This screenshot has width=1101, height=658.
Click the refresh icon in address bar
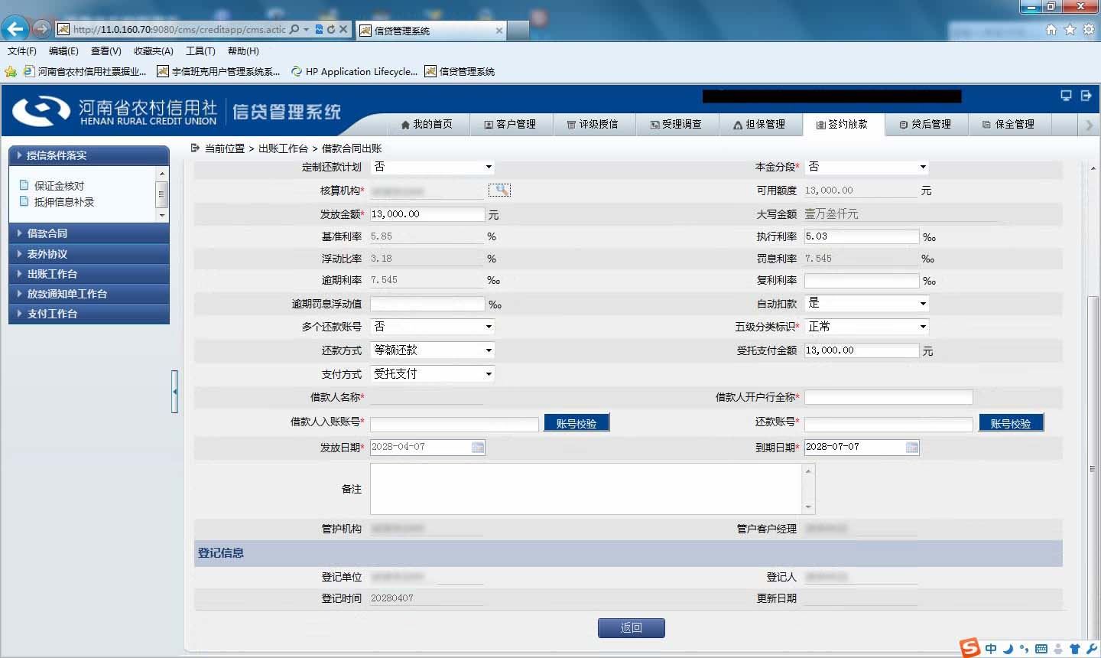click(x=331, y=29)
